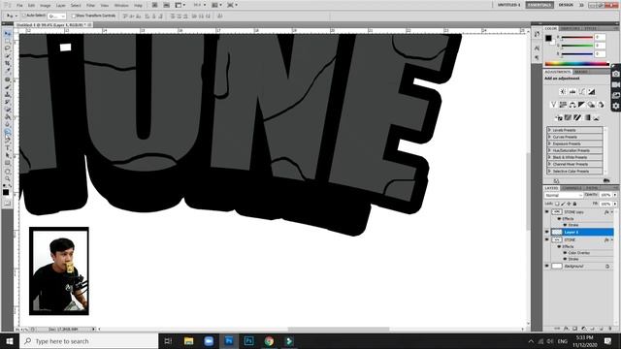Hide the selected Layer 1 layer
Viewport: 621px width, 349px height.
tap(547, 232)
